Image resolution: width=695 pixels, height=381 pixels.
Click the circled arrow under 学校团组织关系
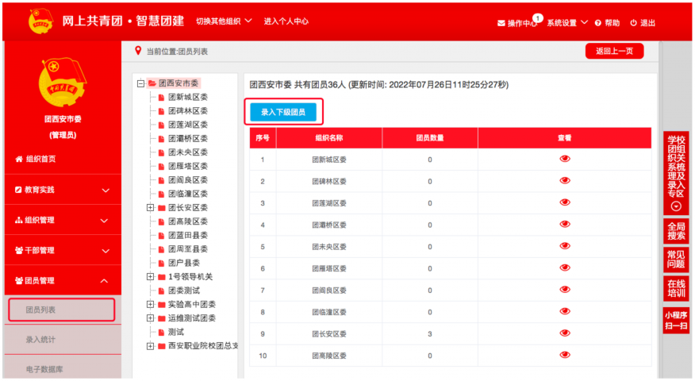676,206
